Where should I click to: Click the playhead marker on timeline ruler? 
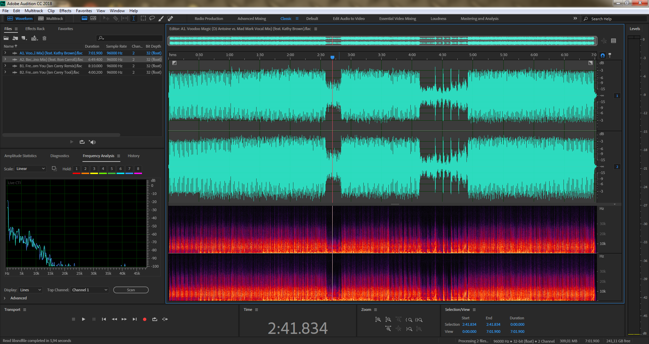[332, 57]
